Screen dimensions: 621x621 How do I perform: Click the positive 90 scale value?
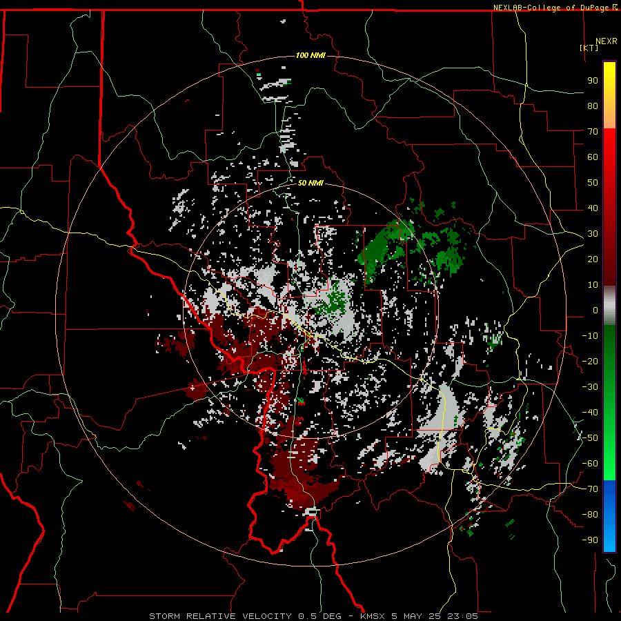point(593,81)
